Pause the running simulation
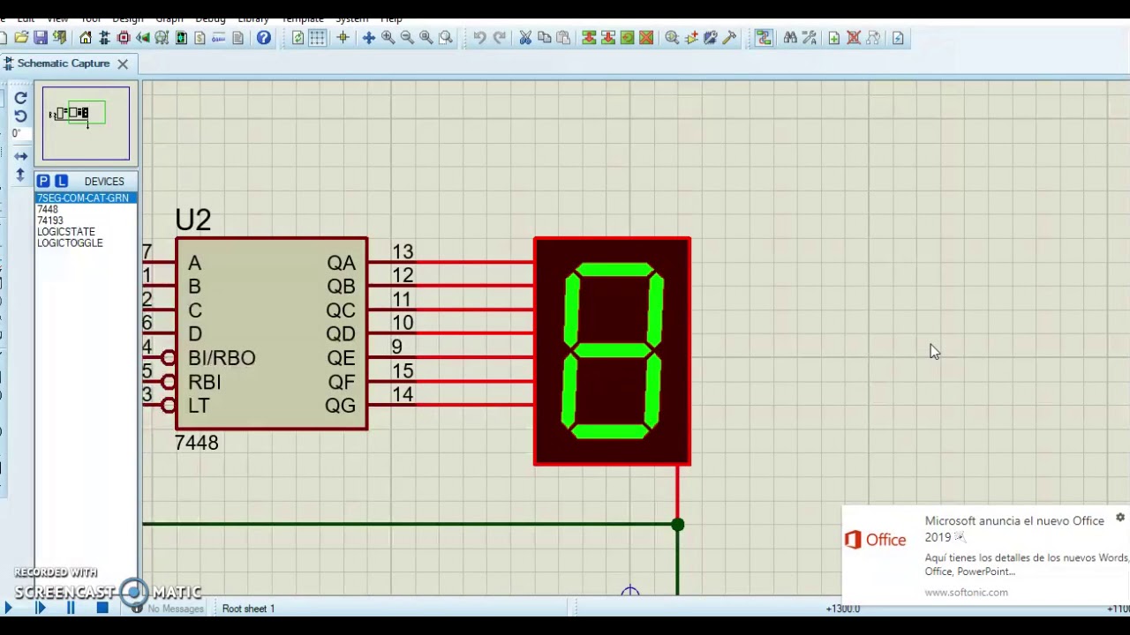The image size is (1130, 635). pos(71,608)
